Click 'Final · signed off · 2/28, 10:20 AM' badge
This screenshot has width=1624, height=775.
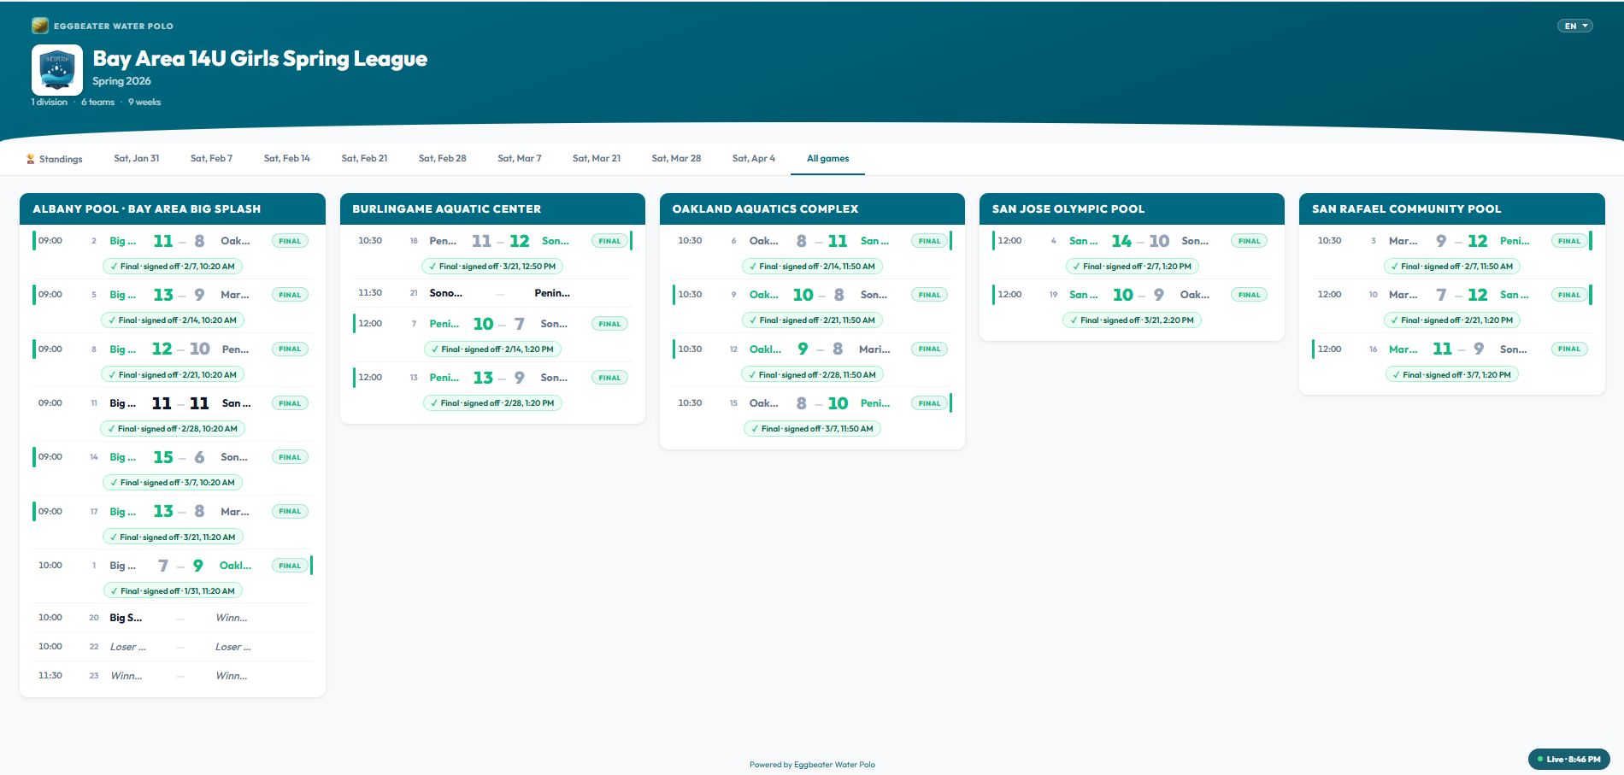tap(173, 429)
